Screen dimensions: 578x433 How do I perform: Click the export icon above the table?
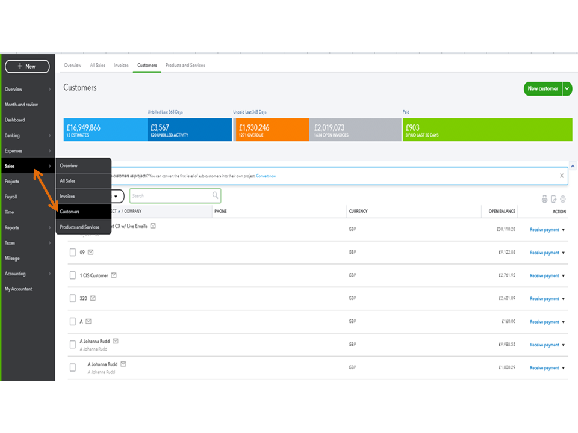(x=554, y=199)
